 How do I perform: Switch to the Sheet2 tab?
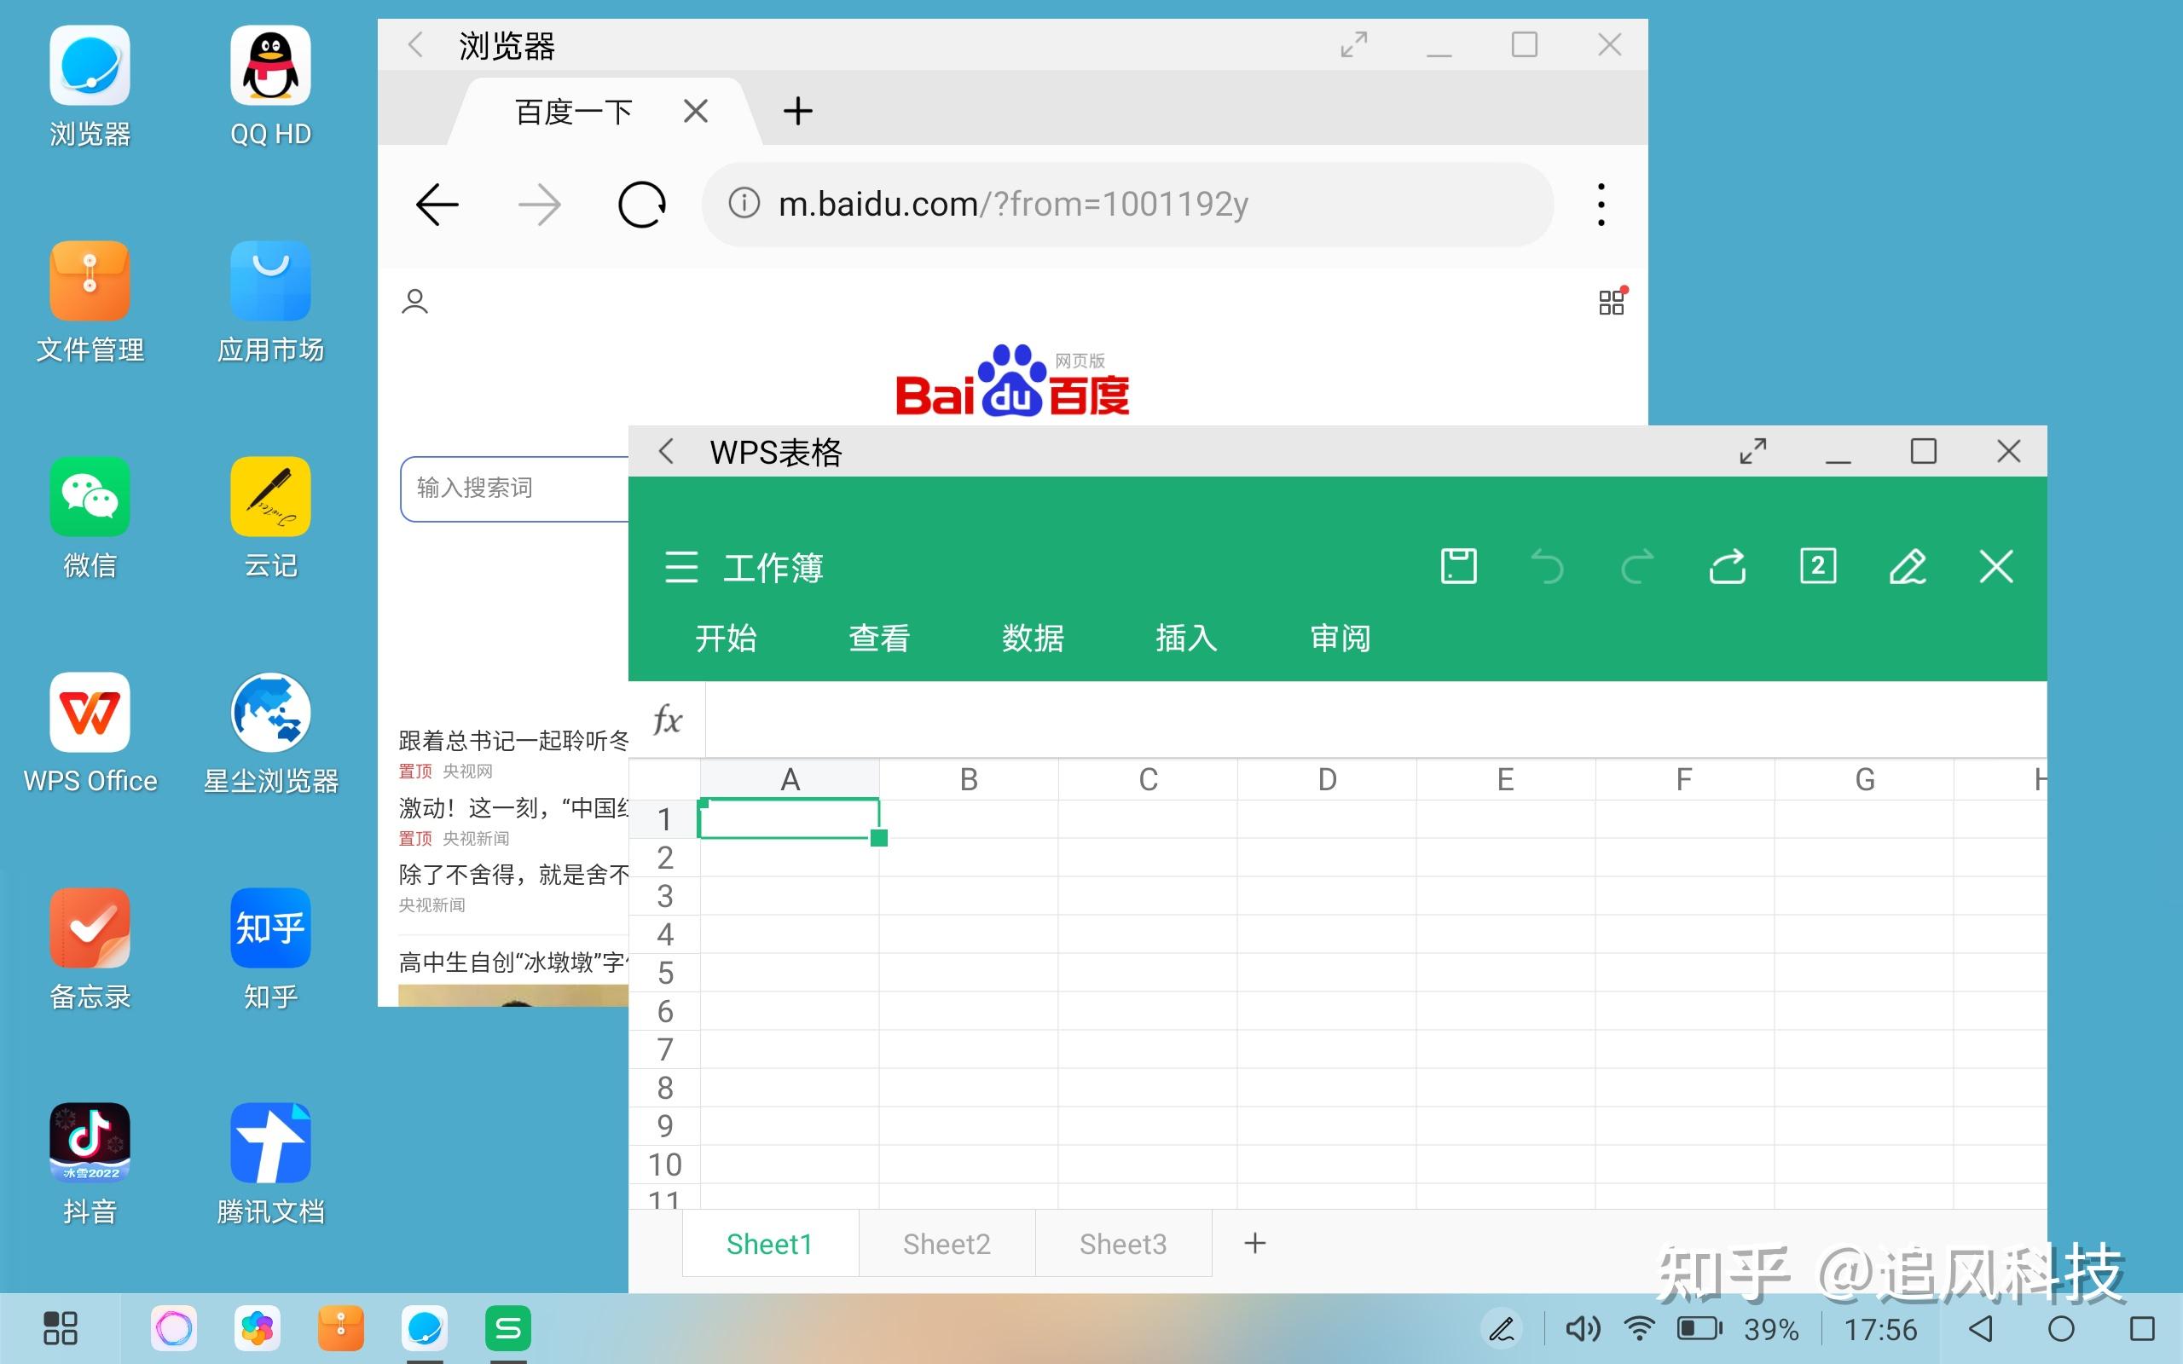pos(947,1244)
